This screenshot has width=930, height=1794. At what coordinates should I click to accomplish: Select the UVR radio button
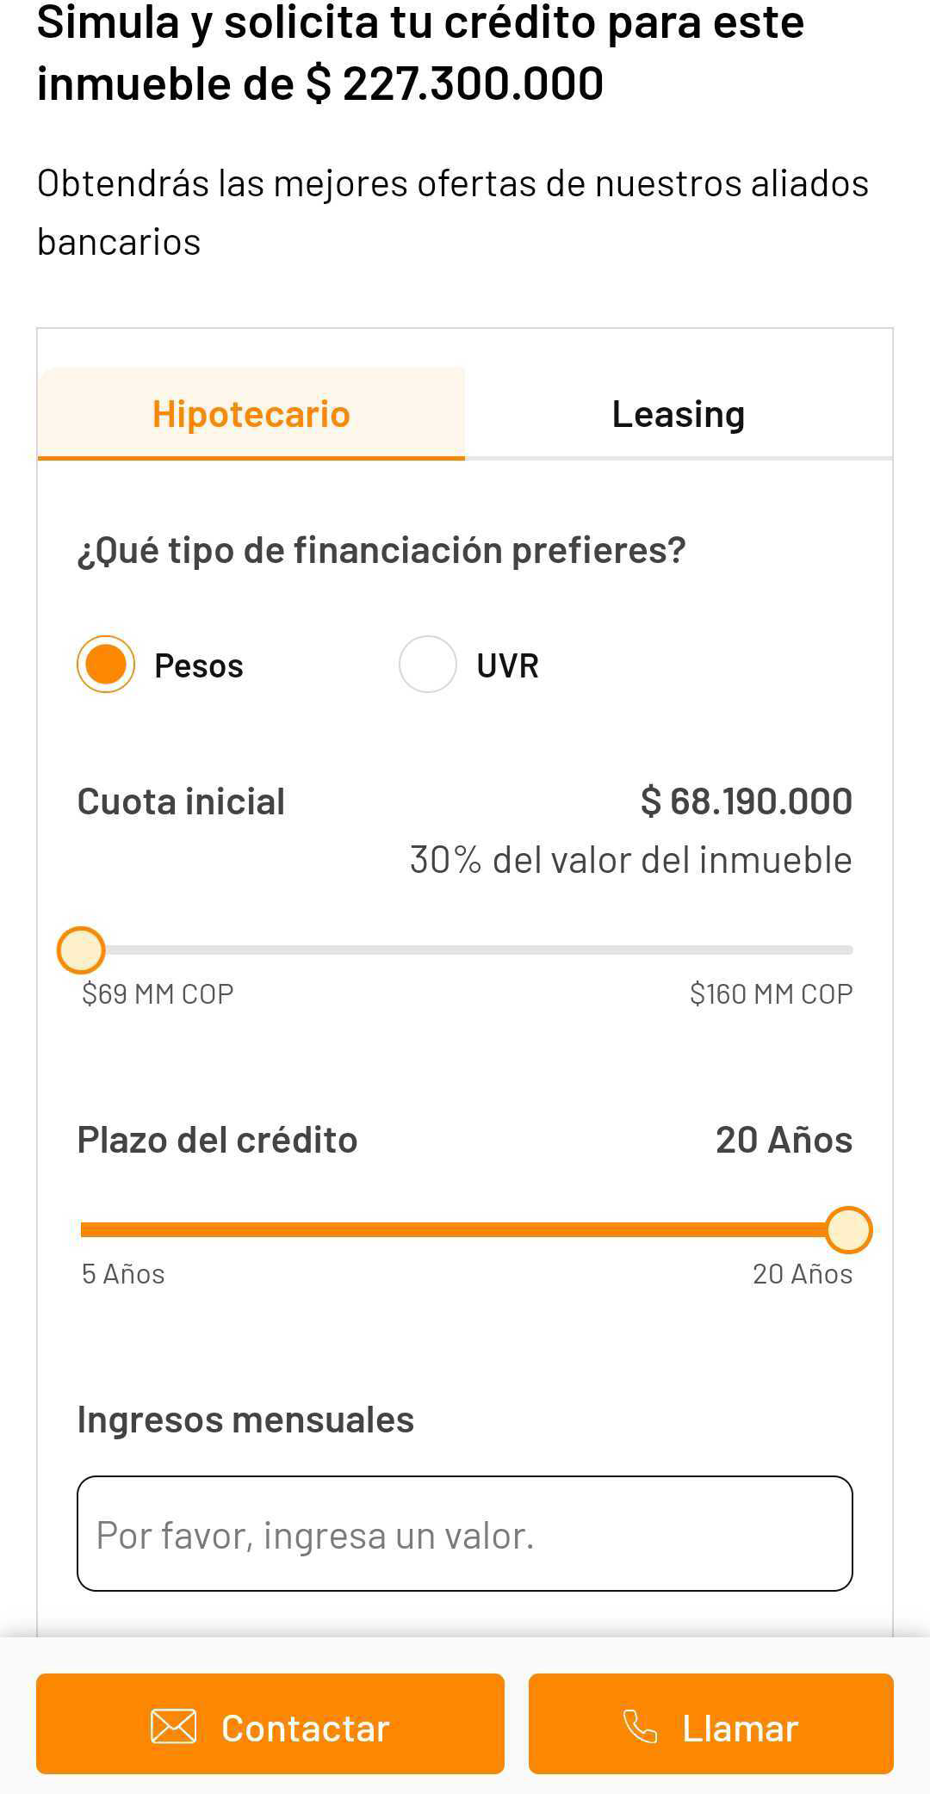pyautogui.click(x=427, y=665)
